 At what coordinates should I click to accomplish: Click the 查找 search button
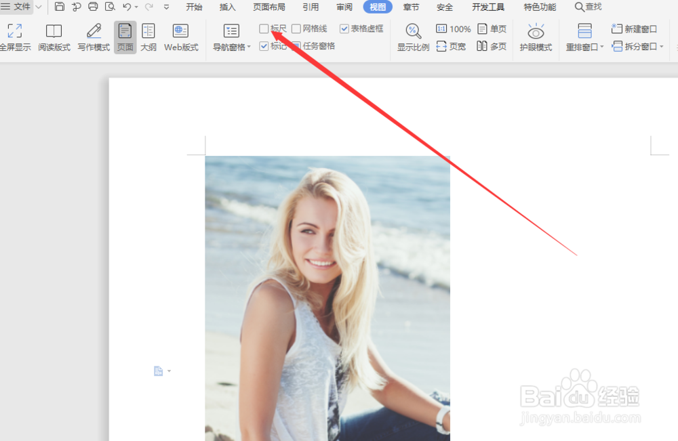click(x=588, y=7)
